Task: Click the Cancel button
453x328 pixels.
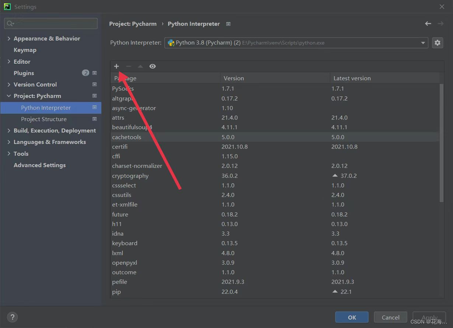Action: coord(391,317)
